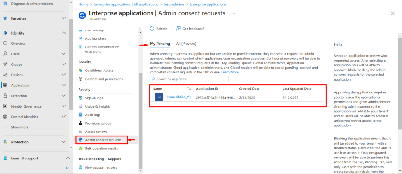Open Enterprise applications | All applications breadcrumb
This screenshot has width=402, height=174.
pos(126,4)
